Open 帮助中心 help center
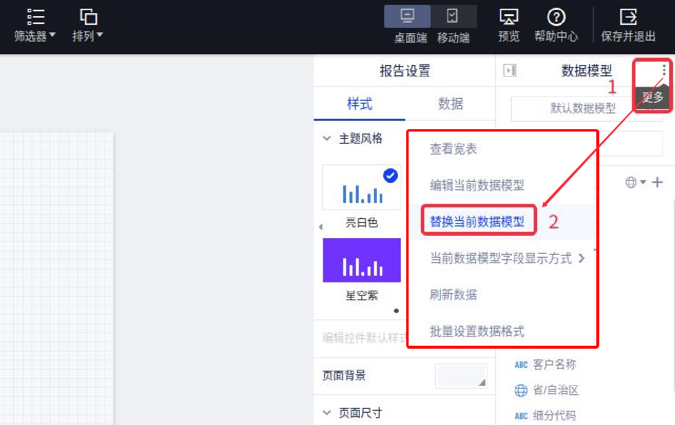 click(556, 25)
